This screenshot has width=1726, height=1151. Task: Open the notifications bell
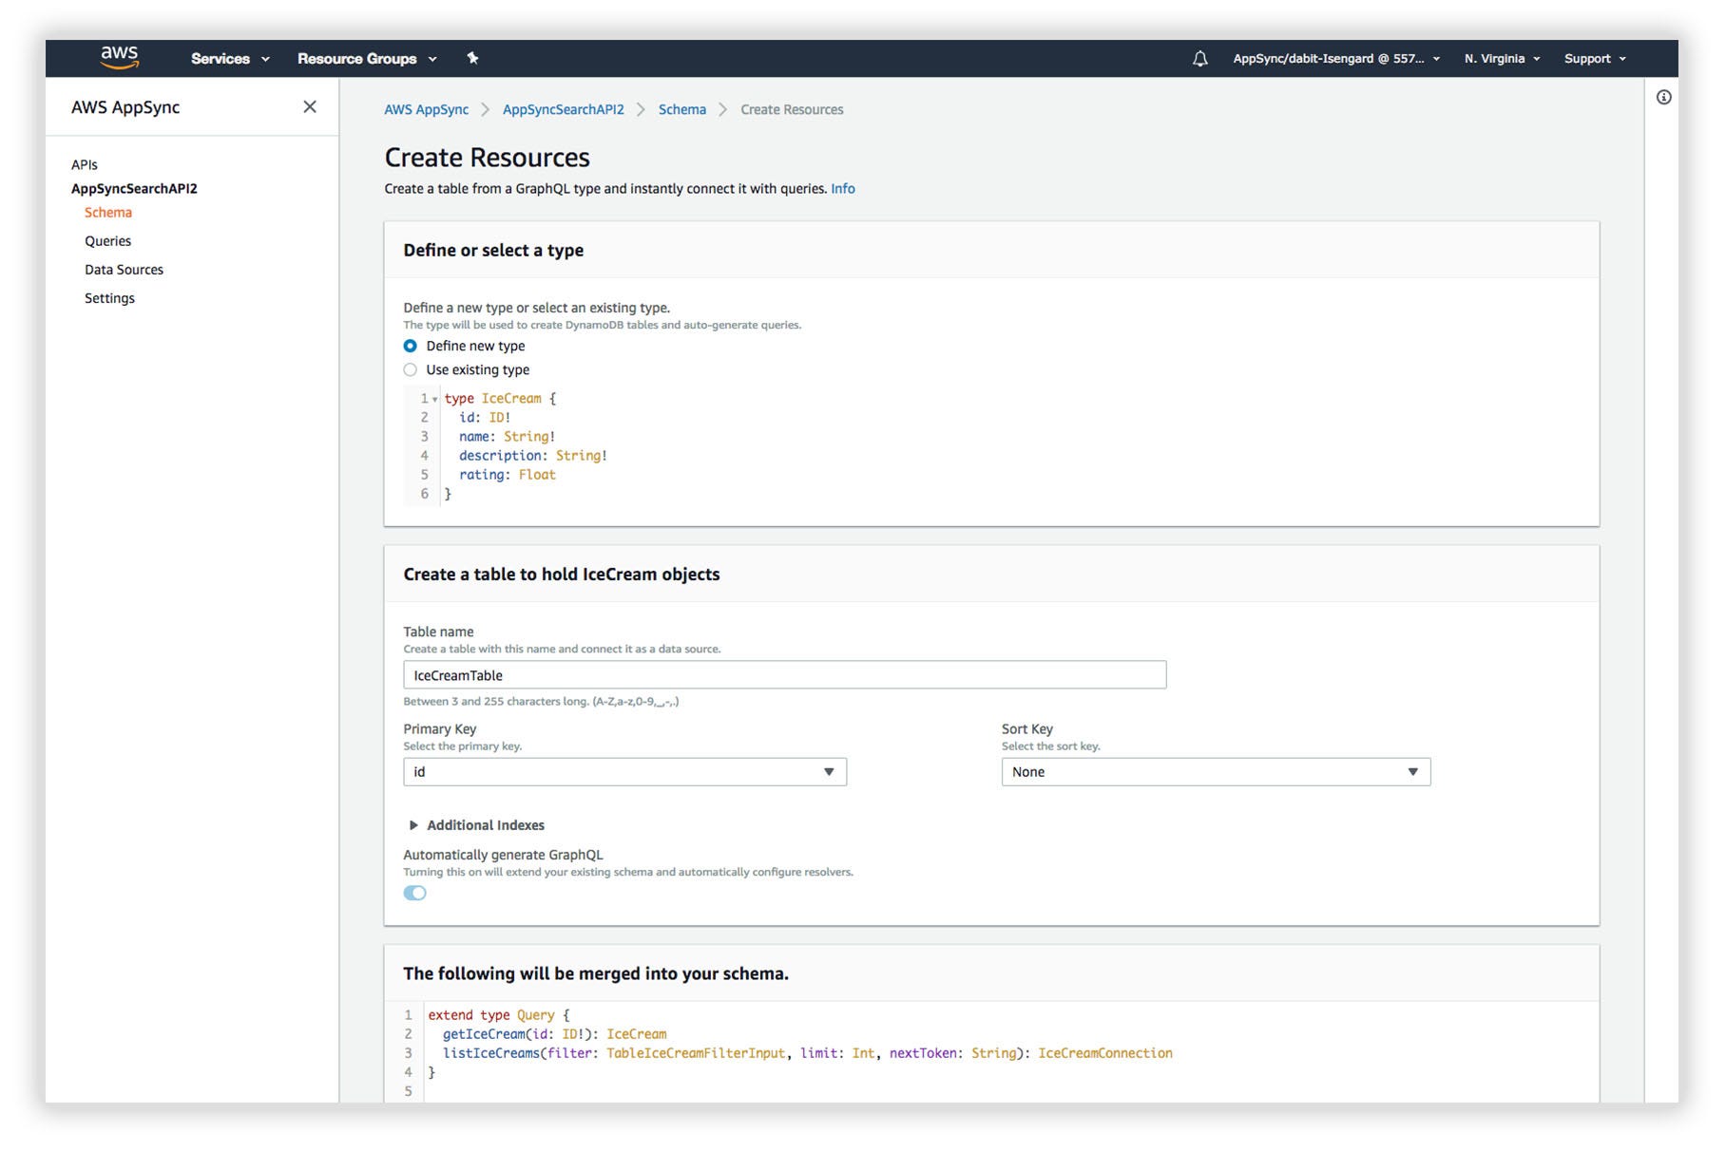pos(1200,59)
